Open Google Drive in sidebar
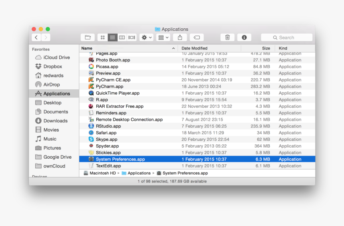The height and width of the screenshot is (226, 344). [x=54, y=157]
